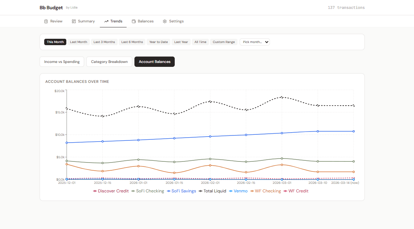Screen dimensions: 414x229
Task: Choose the Last 3 Months range
Action: [x=104, y=42]
